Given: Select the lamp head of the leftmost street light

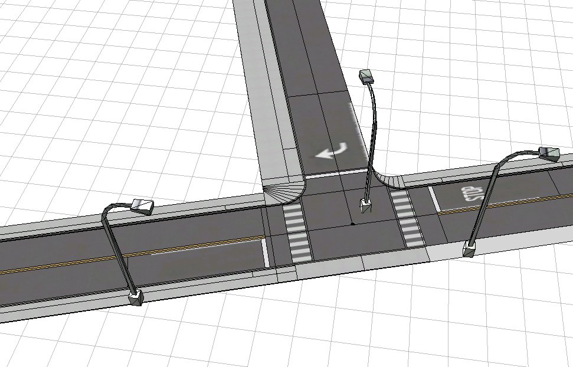Looking at the screenshot, I should pyautogui.click(x=142, y=207).
